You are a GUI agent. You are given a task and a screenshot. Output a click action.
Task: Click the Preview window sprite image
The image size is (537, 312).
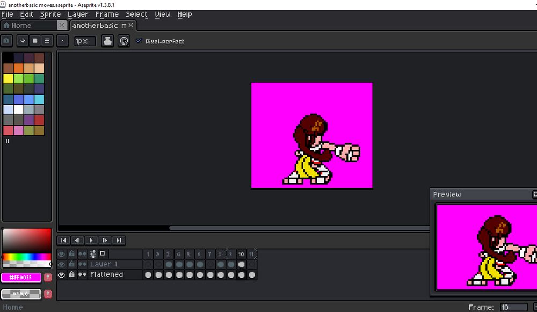(487, 247)
